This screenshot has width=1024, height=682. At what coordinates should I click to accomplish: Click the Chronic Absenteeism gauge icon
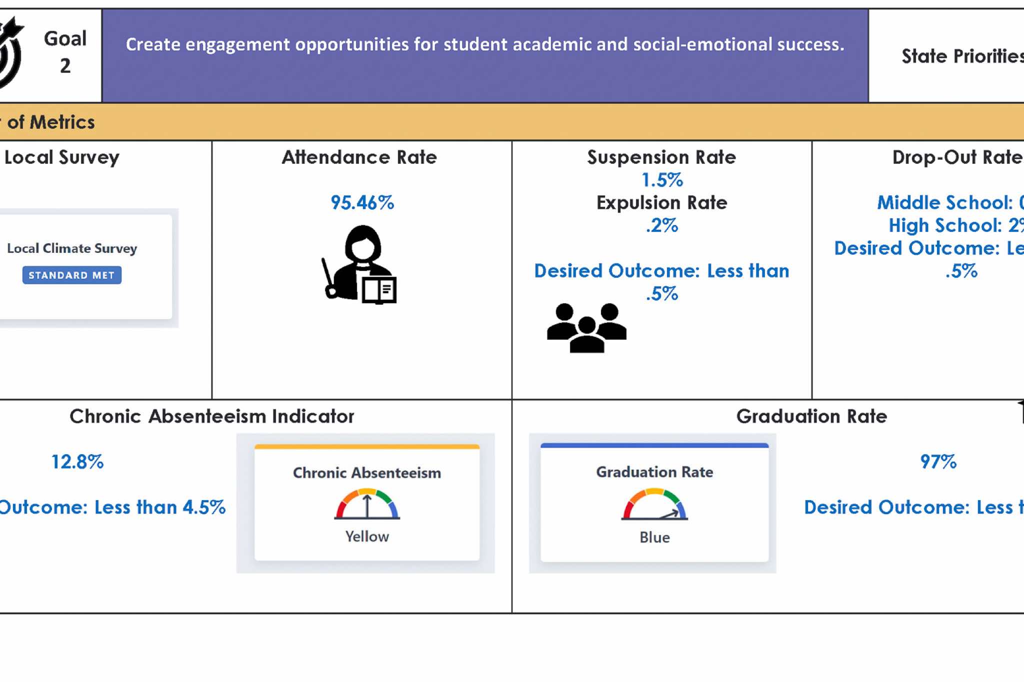(367, 504)
